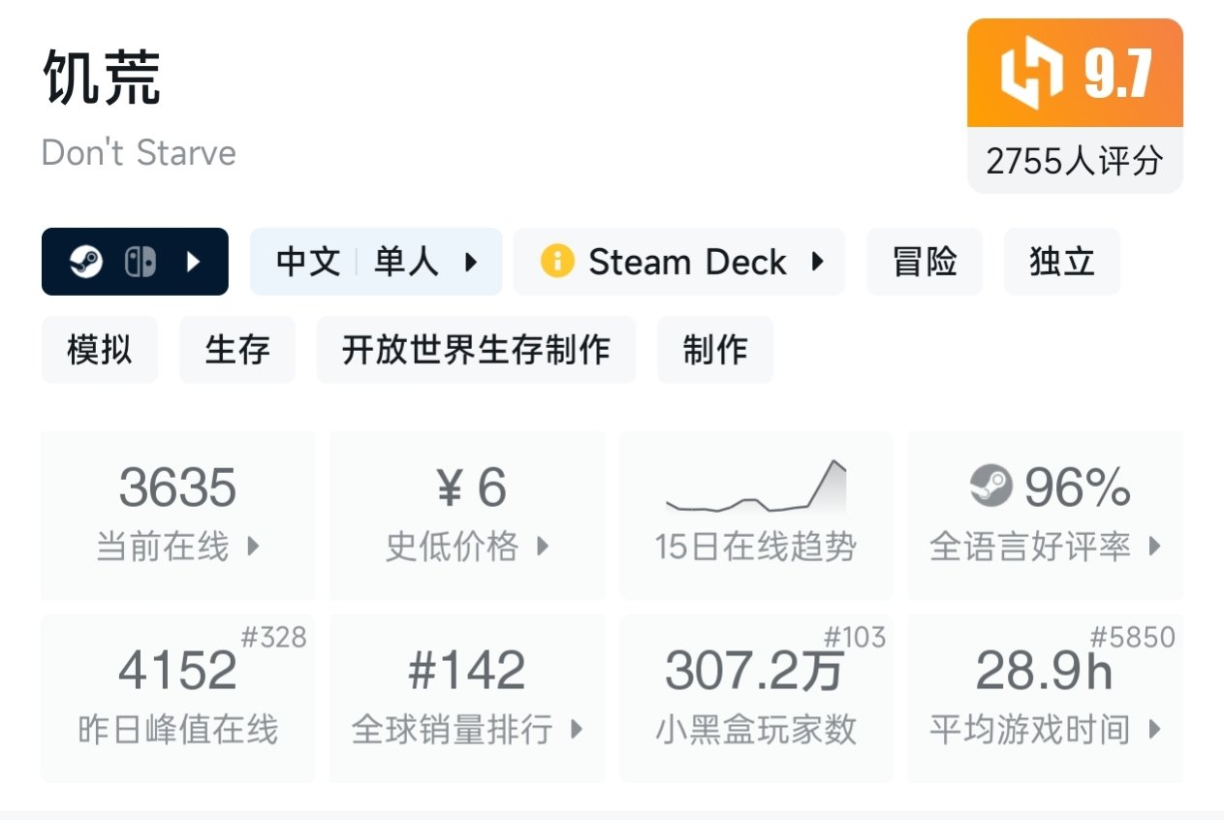This screenshot has height=820, width=1224.
Task: Open 平均游戏时间 playtime details
Action: [x=1046, y=698]
